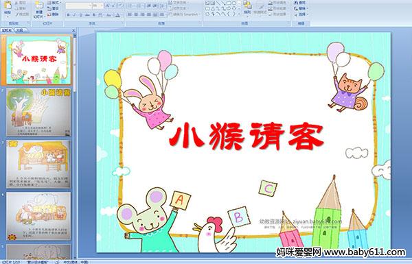This screenshot has width=412, height=264.
Task: Toggle Bold formatting
Action: 68,15
